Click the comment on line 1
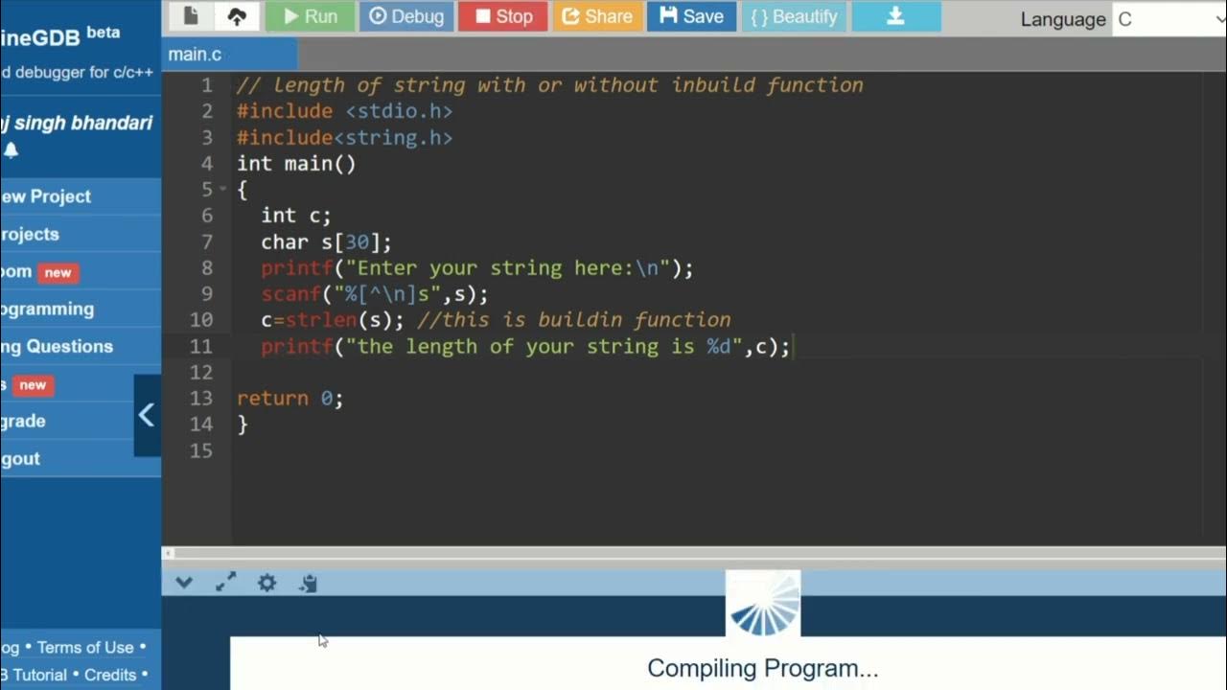 pyautogui.click(x=550, y=85)
